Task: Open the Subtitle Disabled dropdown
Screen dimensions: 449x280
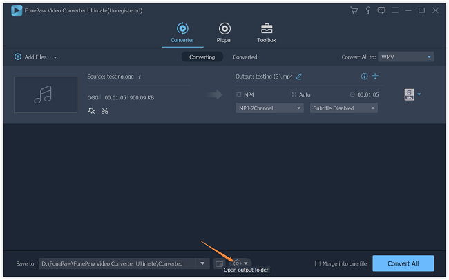Action: pos(343,108)
